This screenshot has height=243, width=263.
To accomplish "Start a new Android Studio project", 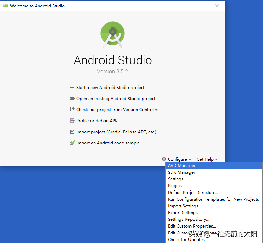I will [110, 88].
